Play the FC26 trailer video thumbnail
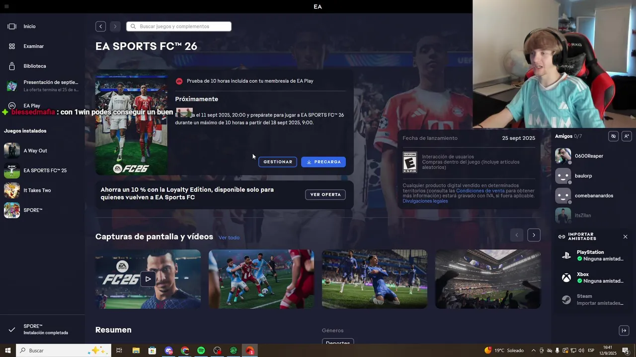Screen dimensions: 636x357 pyautogui.click(x=148, y=279)
